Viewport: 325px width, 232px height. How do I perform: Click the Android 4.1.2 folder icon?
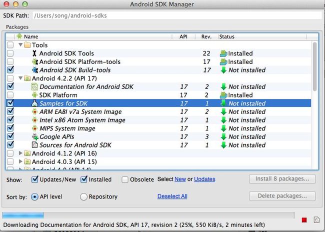(27, 153)
